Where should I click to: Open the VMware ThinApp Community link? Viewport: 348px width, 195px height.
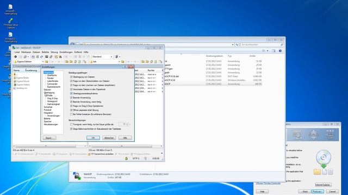pos(268,183)
